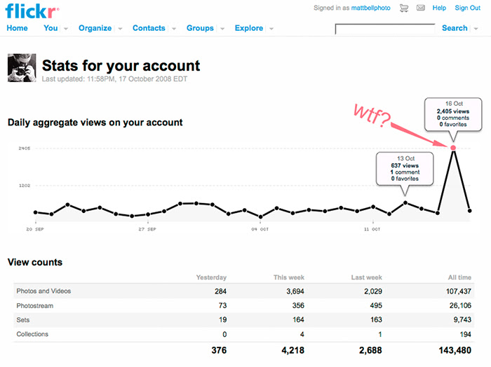Click the 2,029 last week value
Image resolution: width=491 pixels, height=367 pixels.
coord(373,291)
